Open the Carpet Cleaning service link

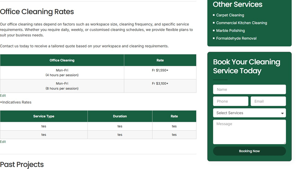[230, 15]
